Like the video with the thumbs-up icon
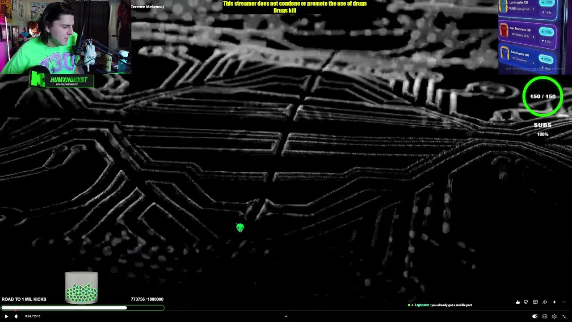 click(517, 302)
